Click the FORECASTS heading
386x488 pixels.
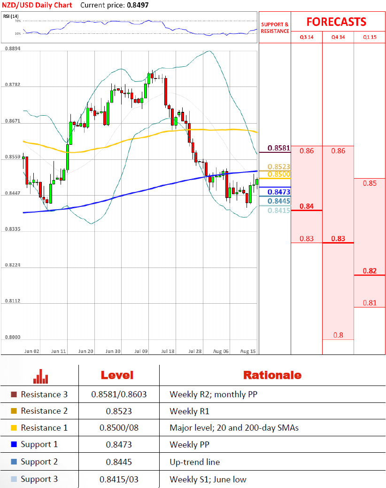coord(336,22)
